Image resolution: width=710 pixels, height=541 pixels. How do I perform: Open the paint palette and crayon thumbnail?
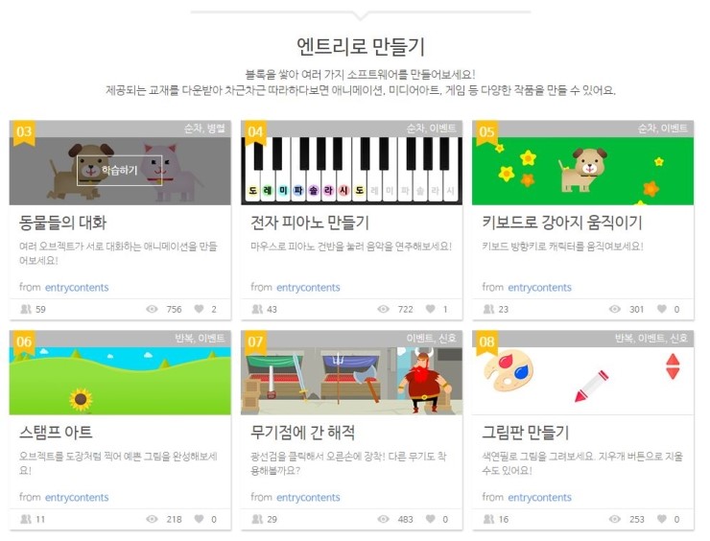click(582, 381)
